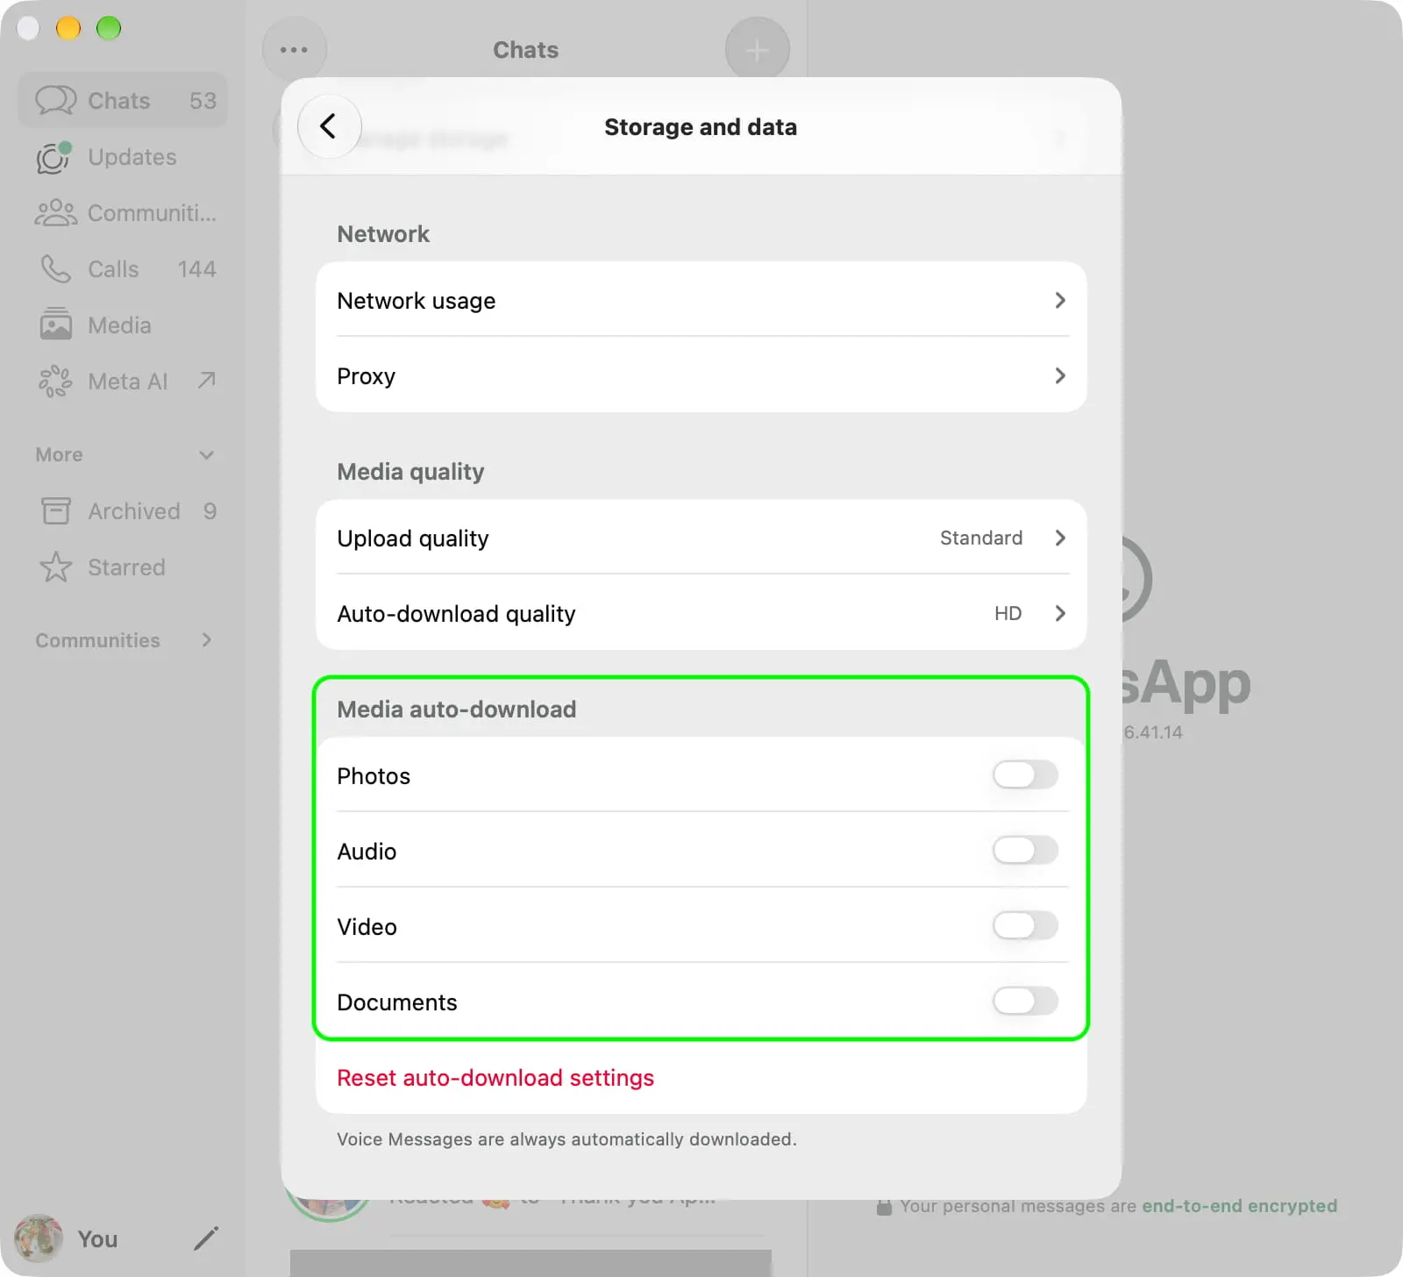The image size is (1403, 1277).
Task: Open the Archived box icon
Action: (x=56, y=511)
